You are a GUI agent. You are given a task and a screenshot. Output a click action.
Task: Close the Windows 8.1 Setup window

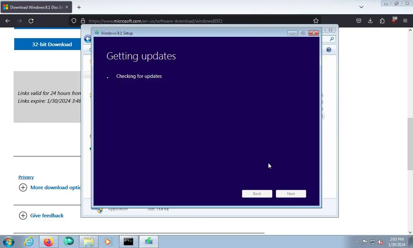314,33
